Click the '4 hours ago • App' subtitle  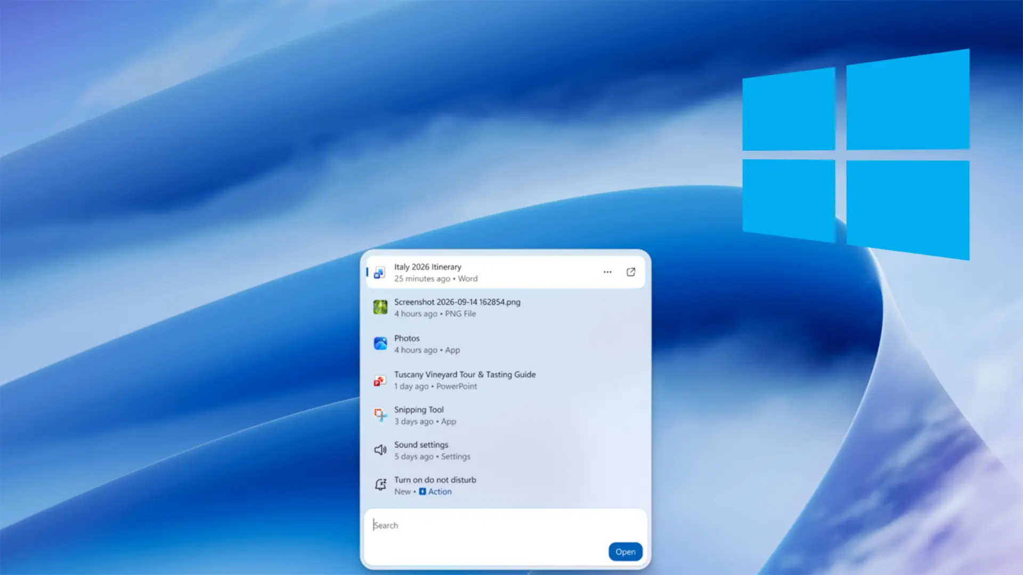(x=427, y=350)
